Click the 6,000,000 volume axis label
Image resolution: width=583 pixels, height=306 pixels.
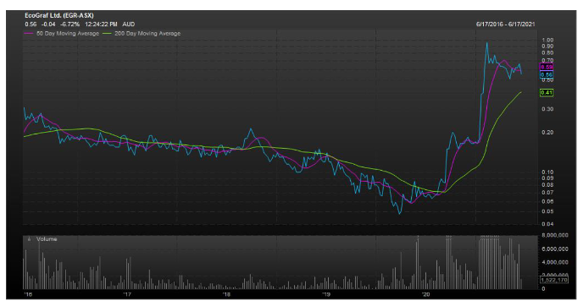(555, 249)
